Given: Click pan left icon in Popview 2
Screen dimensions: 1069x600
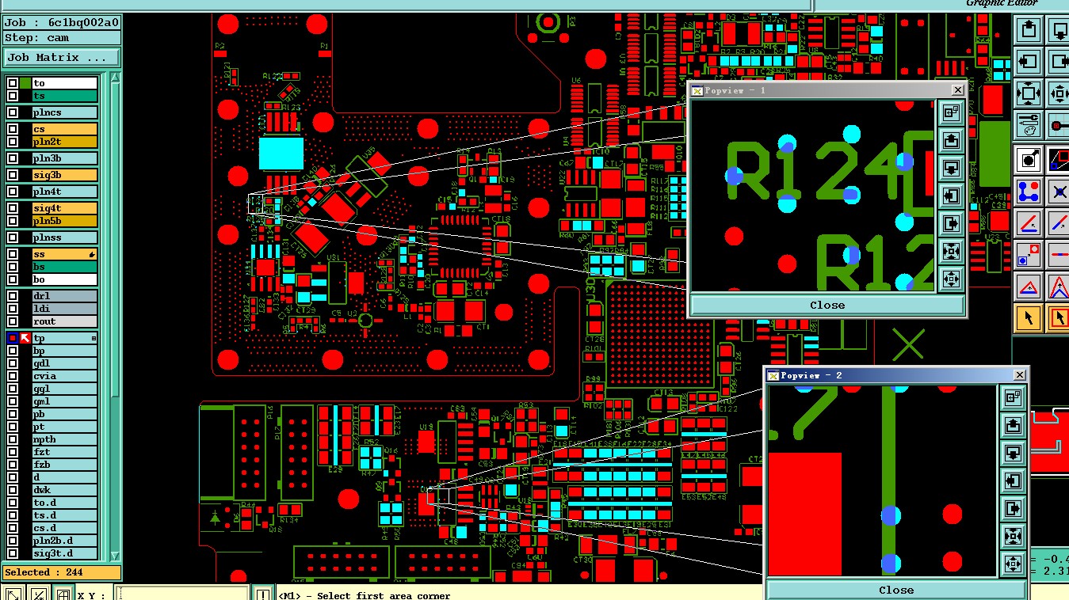Looking at the screenshot, I should click(1013, 480).
